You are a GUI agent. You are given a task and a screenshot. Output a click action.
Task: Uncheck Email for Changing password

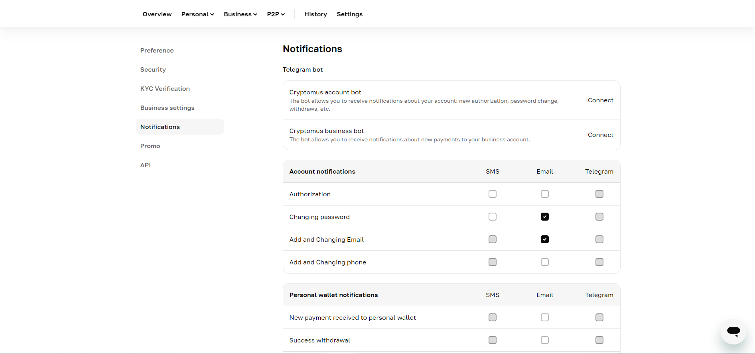pyautogui.click(x=545, y=217)
